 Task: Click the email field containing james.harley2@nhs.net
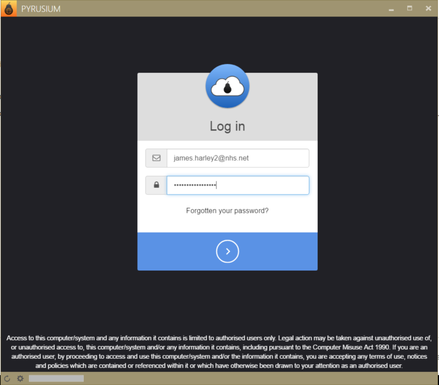[238, 158]
